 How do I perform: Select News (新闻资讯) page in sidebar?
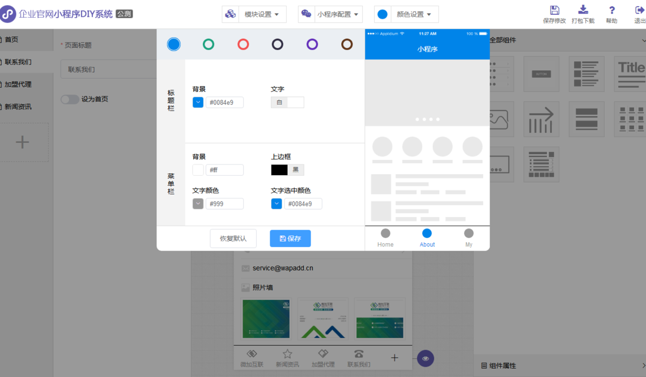(18, 107)
